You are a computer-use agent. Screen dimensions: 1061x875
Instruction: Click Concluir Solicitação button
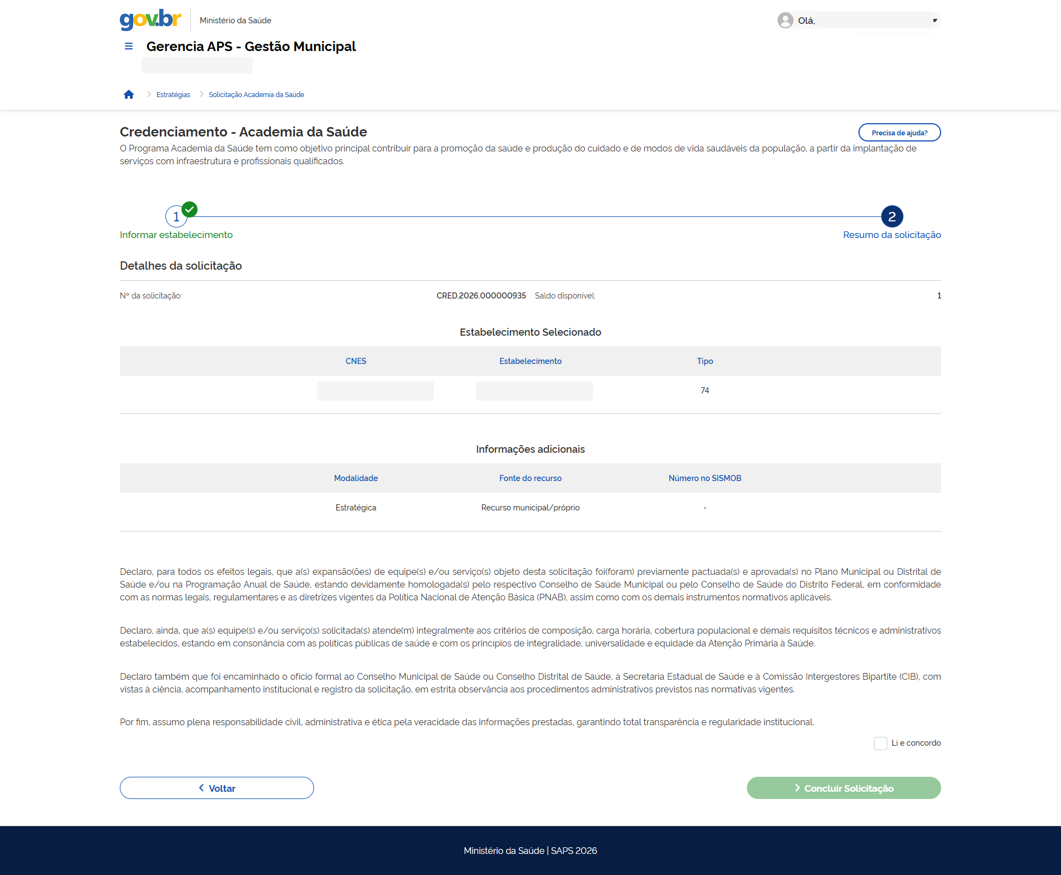tap(843, 788)
